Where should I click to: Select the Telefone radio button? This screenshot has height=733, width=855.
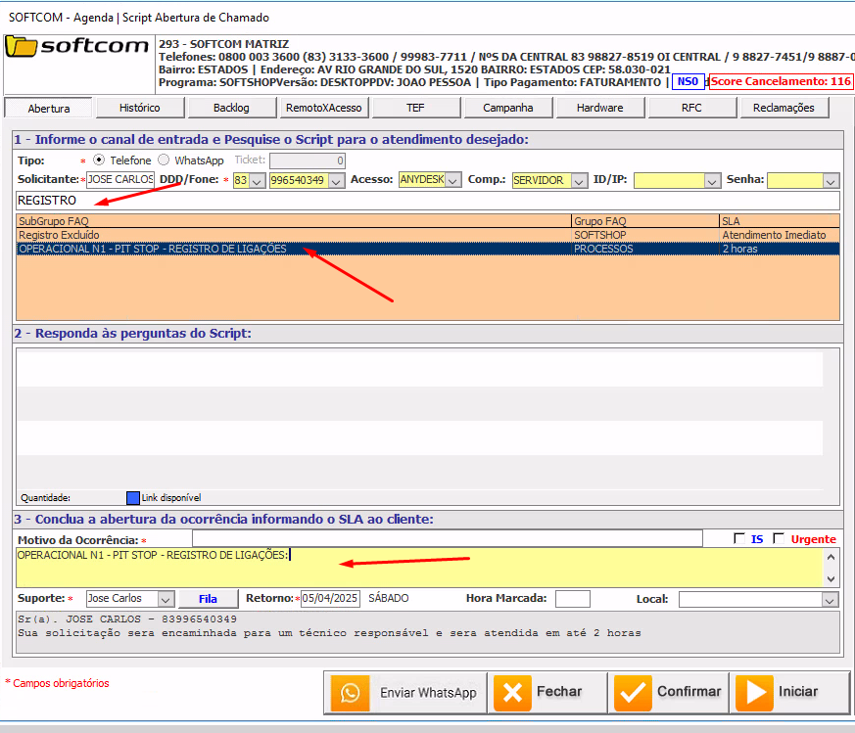pyautogui.click(x=99, y=160)
